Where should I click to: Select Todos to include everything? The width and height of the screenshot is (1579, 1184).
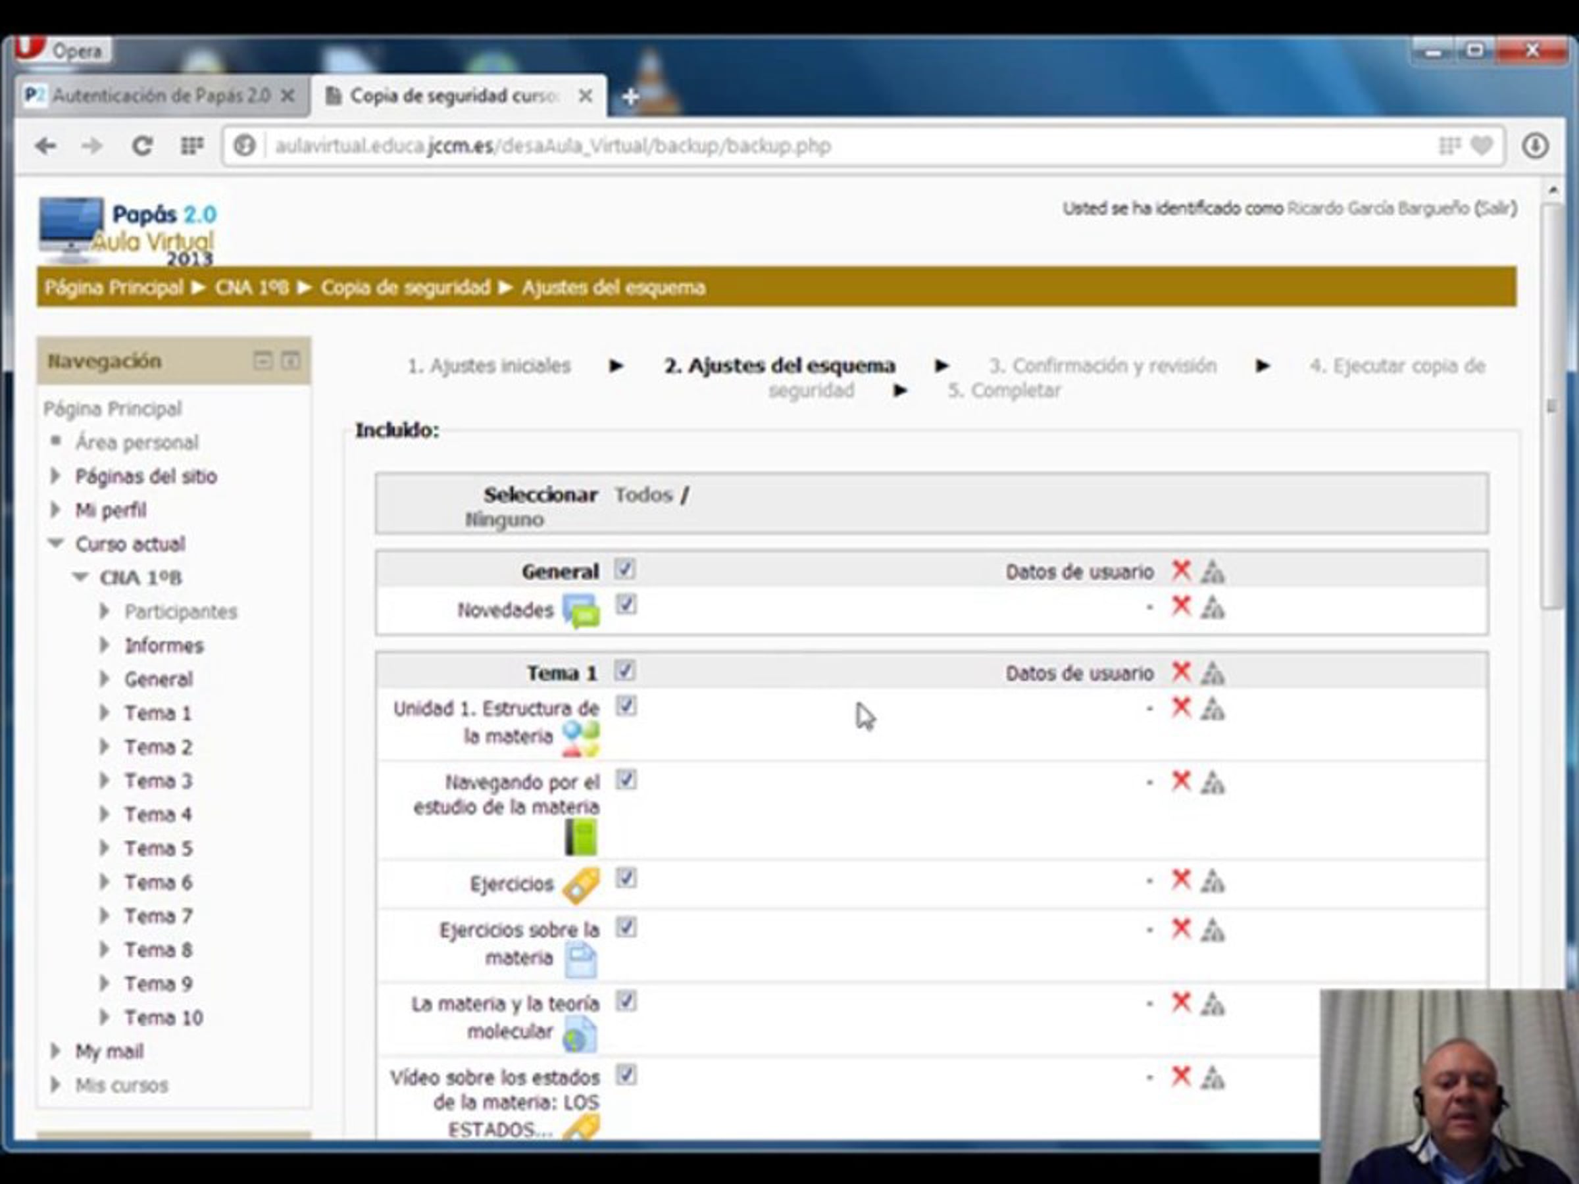coord(644,495)
